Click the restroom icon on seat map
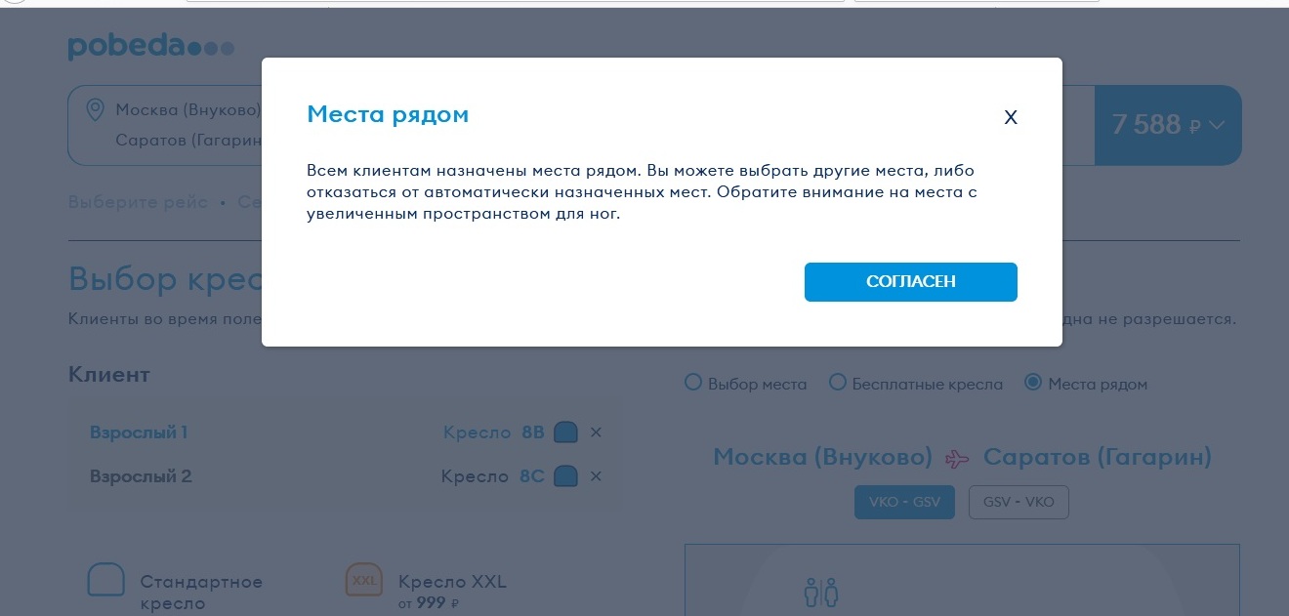The image size is (1289, 616). pos(820,592)
